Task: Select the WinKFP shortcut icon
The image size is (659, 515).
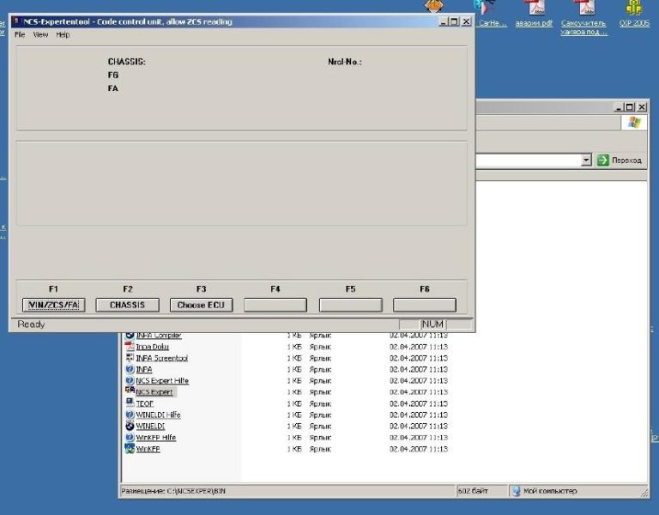Action: tap(130, 449)
